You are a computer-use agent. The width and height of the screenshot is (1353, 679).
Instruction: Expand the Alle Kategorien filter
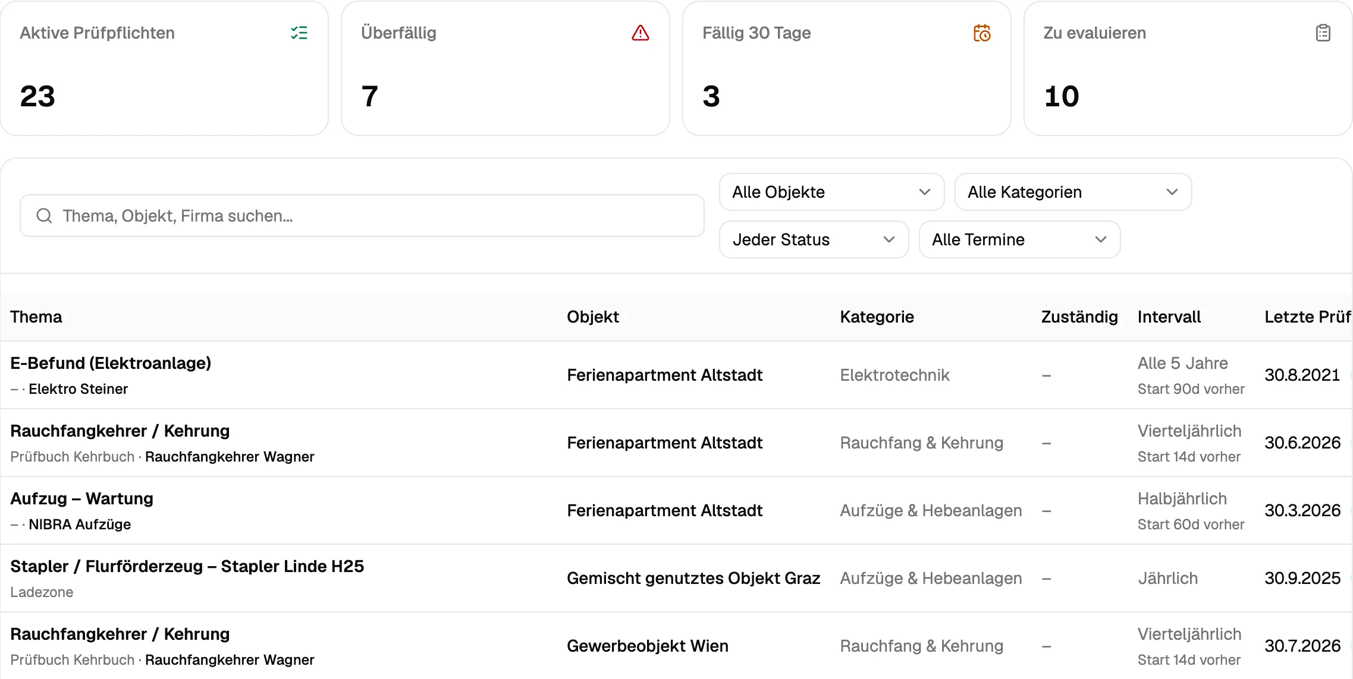point(1073,192)
